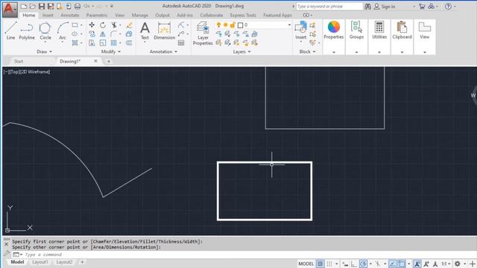Select the Ellipse draw tool
477x268 pixels.
pyautogui.click(x=75, y=33)
